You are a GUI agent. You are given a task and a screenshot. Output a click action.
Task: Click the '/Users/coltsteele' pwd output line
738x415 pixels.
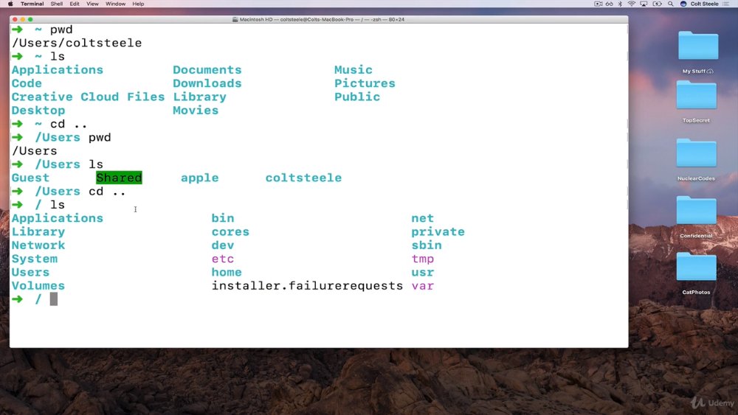(x=77, y=43)
